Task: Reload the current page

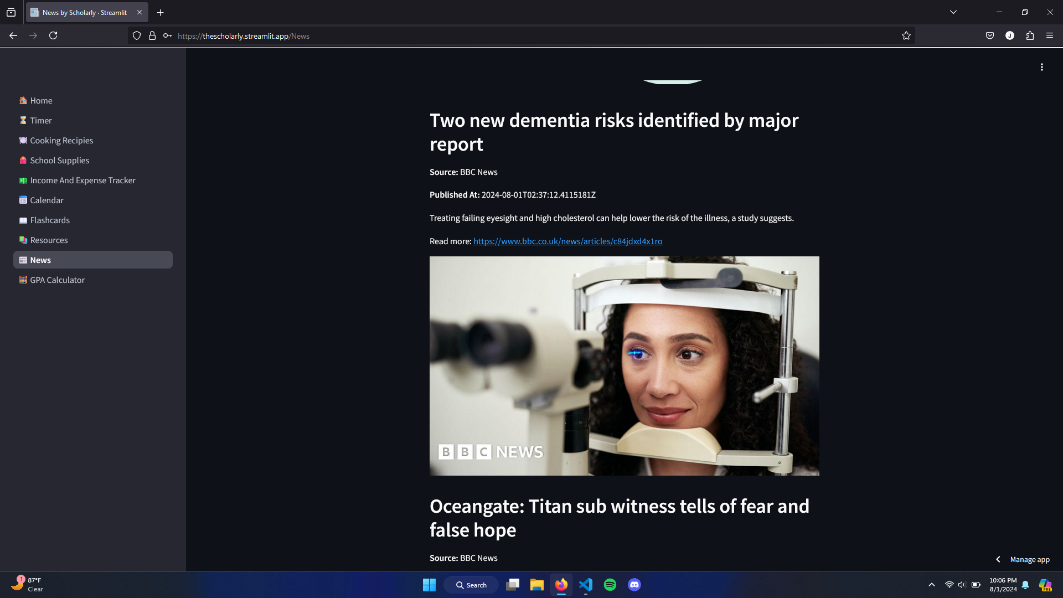Action: coord(53,36)
